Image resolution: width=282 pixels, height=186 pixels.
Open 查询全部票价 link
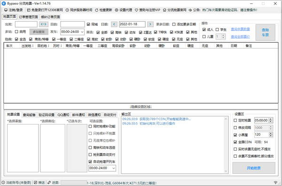[240, 37]
